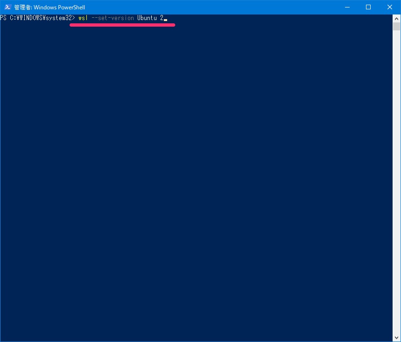
Task: Click the 'wsl' command text
Action: coord(83,18)
